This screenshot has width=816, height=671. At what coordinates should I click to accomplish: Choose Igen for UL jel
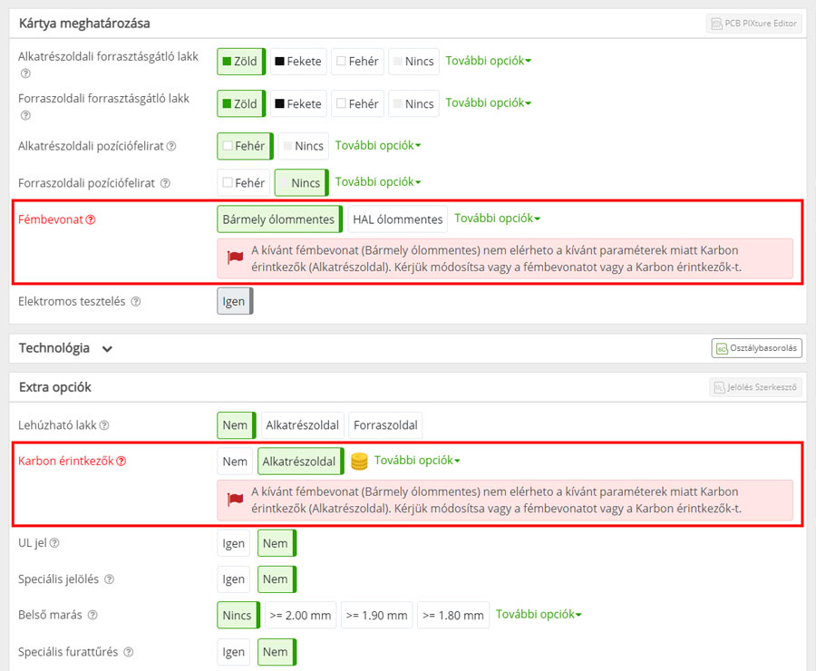pyautogui.click(x=234, y=543)
